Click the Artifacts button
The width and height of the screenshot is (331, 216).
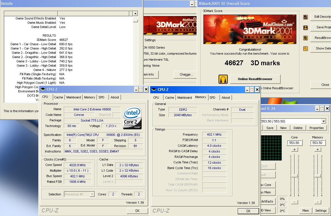(268, 201)
